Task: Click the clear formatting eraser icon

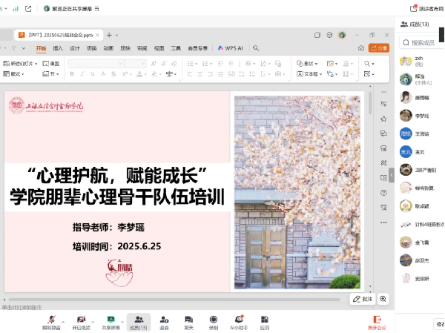Action: 174,64
